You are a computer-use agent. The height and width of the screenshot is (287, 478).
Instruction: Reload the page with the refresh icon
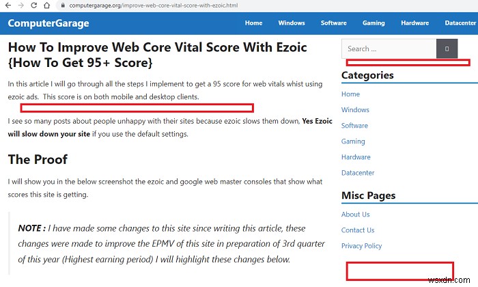[x=34, y=5]
